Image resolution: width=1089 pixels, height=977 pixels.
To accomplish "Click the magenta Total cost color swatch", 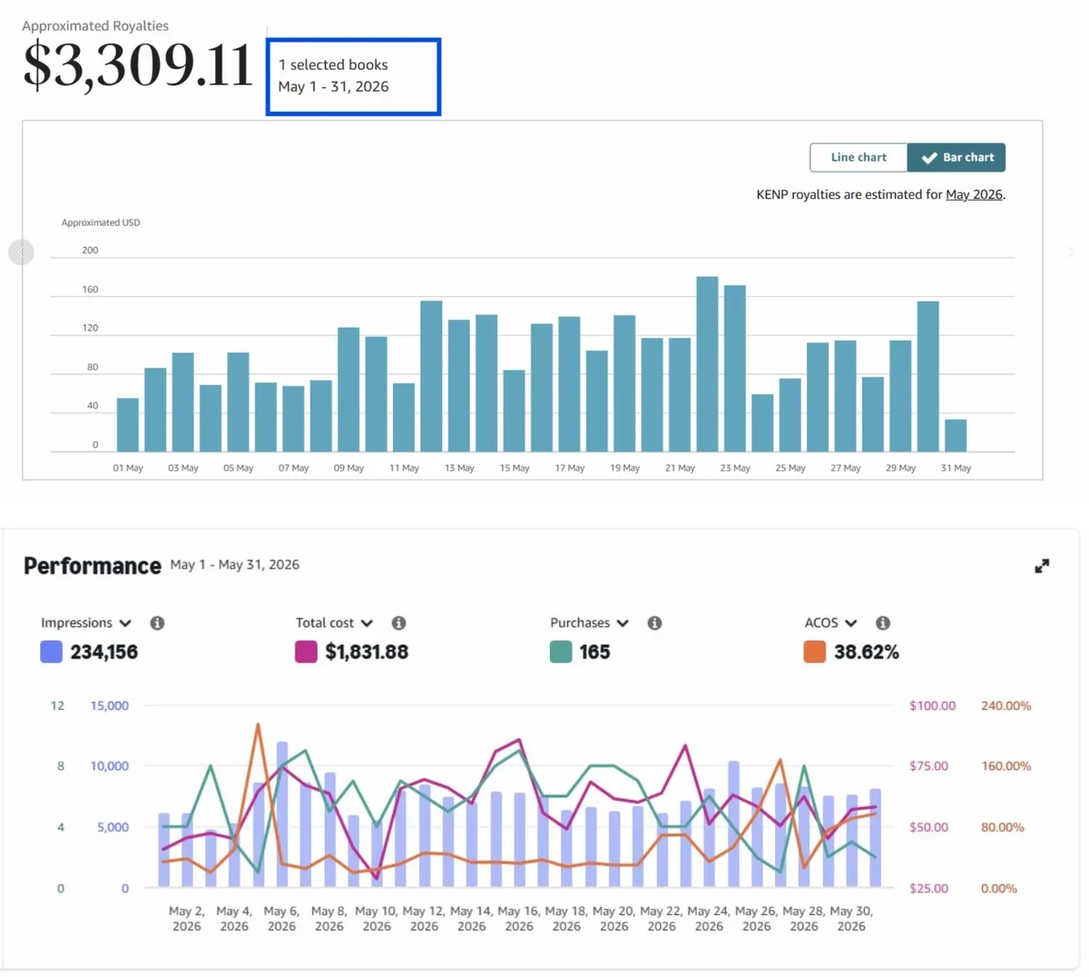I will click(x=306, y=651).
